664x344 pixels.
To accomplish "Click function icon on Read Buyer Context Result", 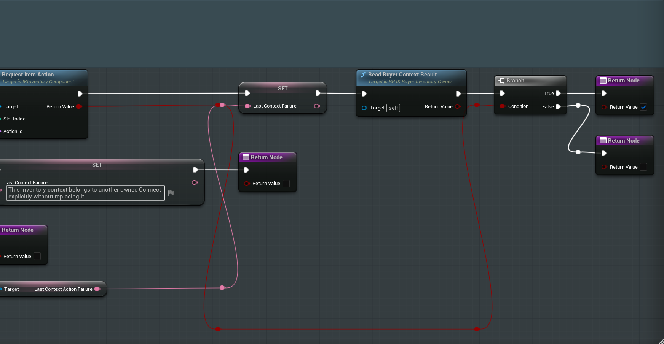I will pyautogui.click(x=363, y=75).
